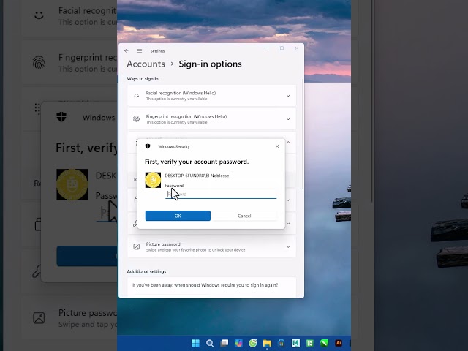Expand the Picture password row

click(211, 246)
